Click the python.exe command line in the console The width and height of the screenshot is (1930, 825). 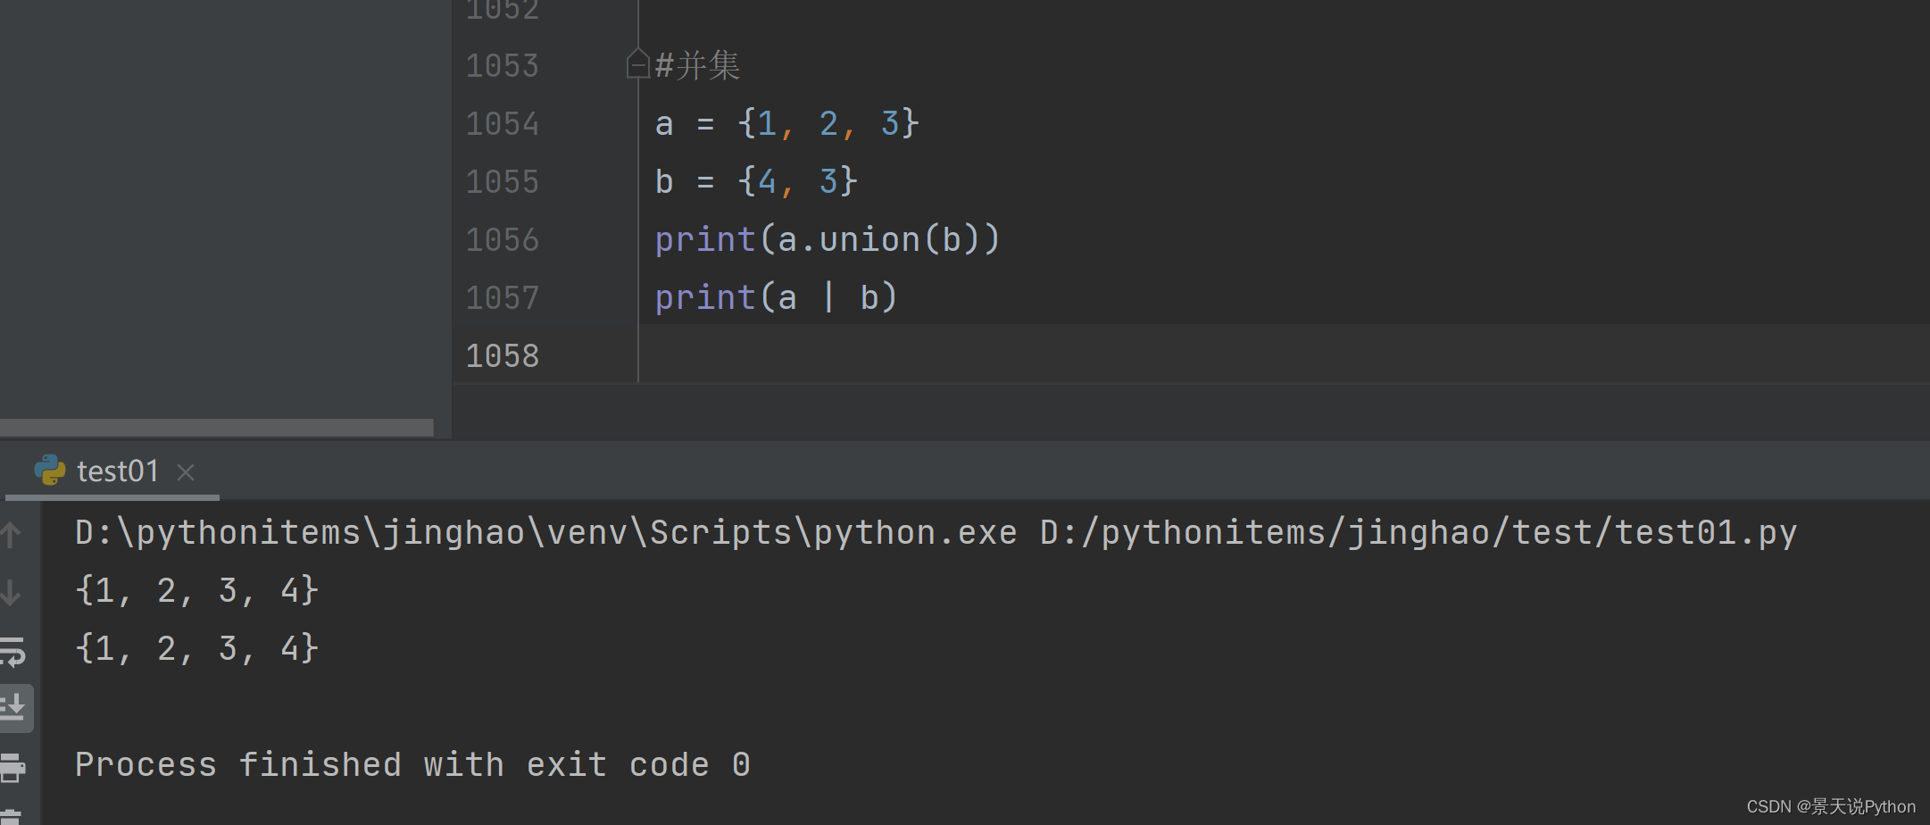tap(936, 533)
